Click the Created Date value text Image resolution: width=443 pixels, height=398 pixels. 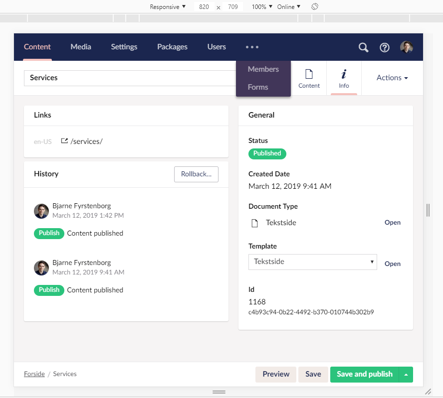click(290, 186)
